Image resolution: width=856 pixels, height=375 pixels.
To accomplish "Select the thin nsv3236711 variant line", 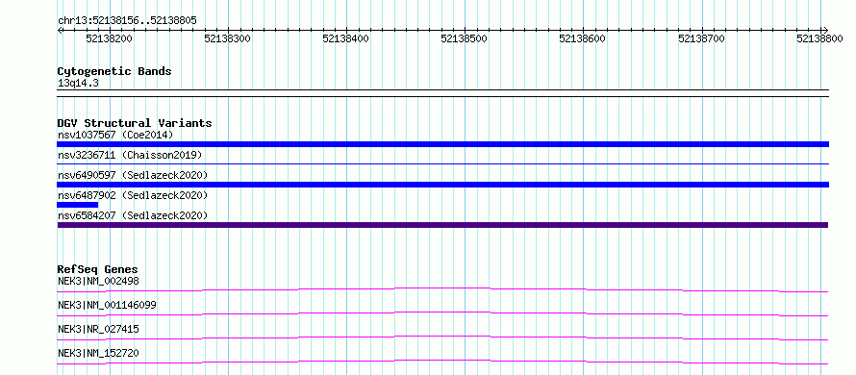I will tap(442, 163).
